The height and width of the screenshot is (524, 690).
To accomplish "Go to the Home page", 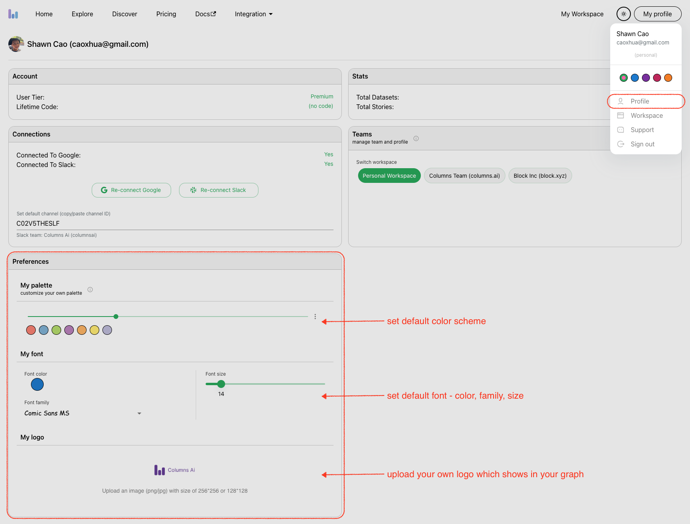I will tap(44, 14).
